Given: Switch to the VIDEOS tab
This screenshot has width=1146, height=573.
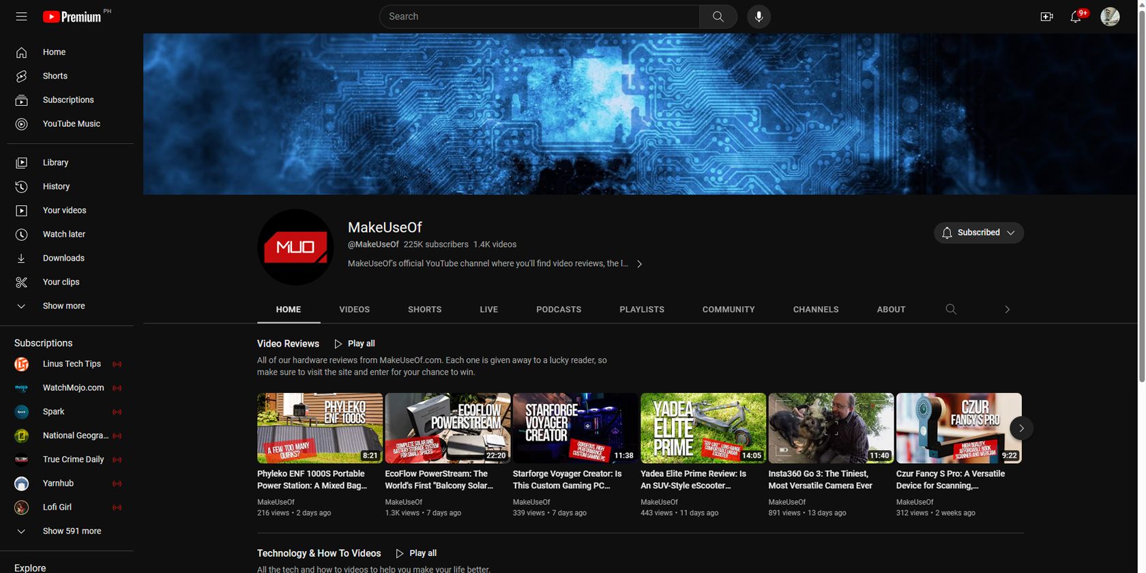Looking at the screenshot, I should point(355,309).
